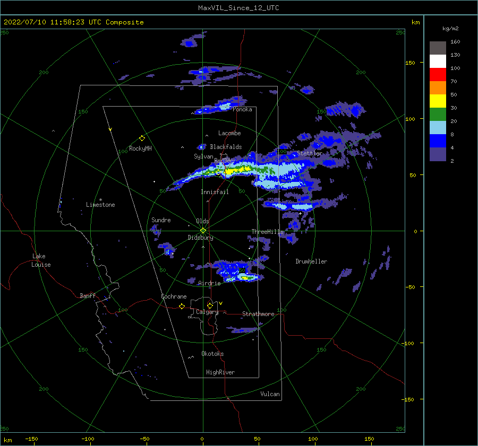Viewport: 478px width, 446px height.
Task: Click the MaxVIL_Since_12_UTC title
Action: point(238,8)
